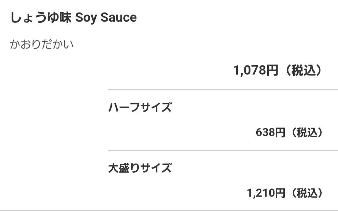338x211 pixels.
Task: Select the ハーフサイズ option label
Action: tap(140, 108)
